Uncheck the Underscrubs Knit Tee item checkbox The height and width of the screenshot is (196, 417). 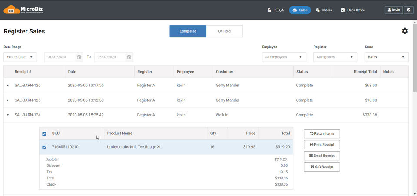tap(44, 147)
